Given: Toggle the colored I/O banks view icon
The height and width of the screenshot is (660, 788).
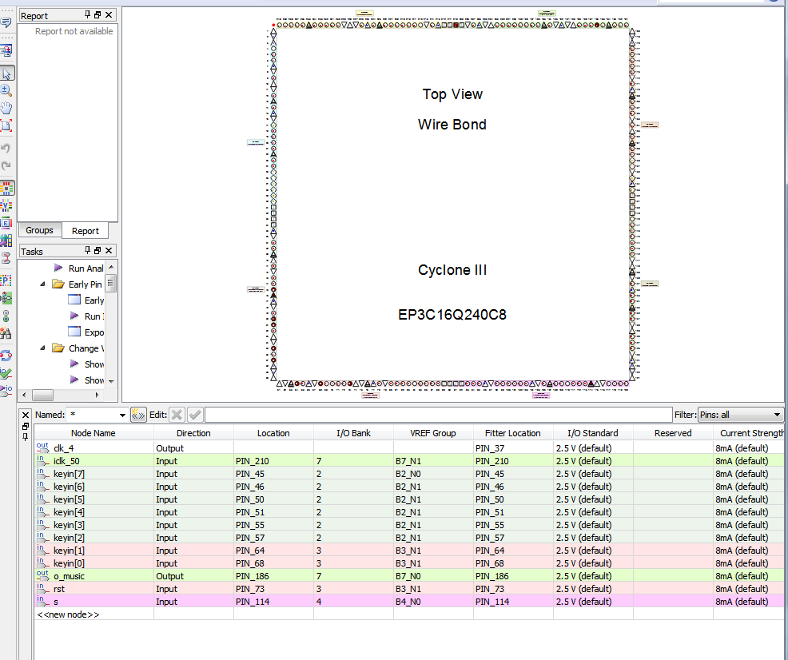Looking at the screenshot, I should point(7,188).
